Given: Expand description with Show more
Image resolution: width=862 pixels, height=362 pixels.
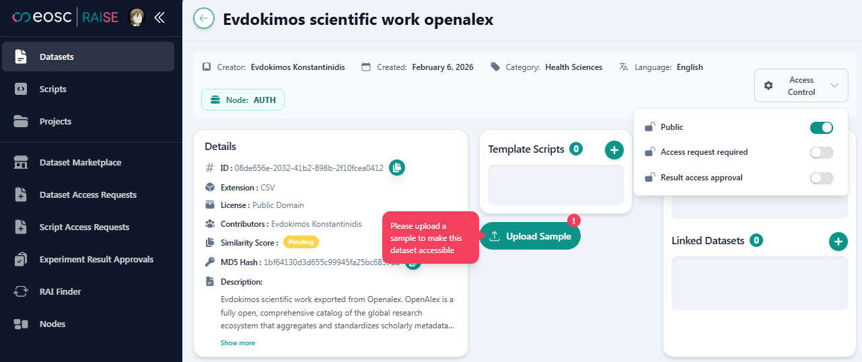Looking at the screenshot, I should 238,343.
